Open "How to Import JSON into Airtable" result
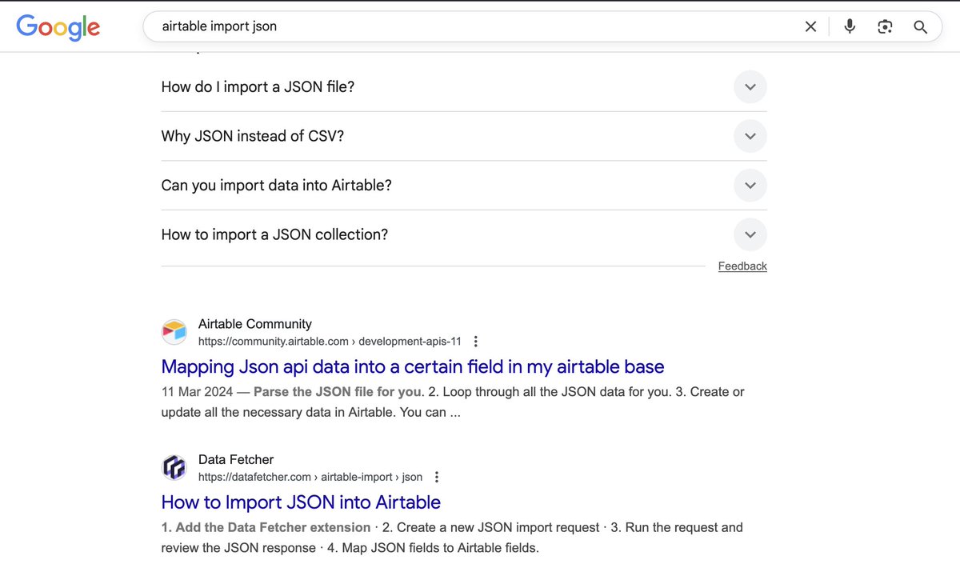 click(301, 502)
